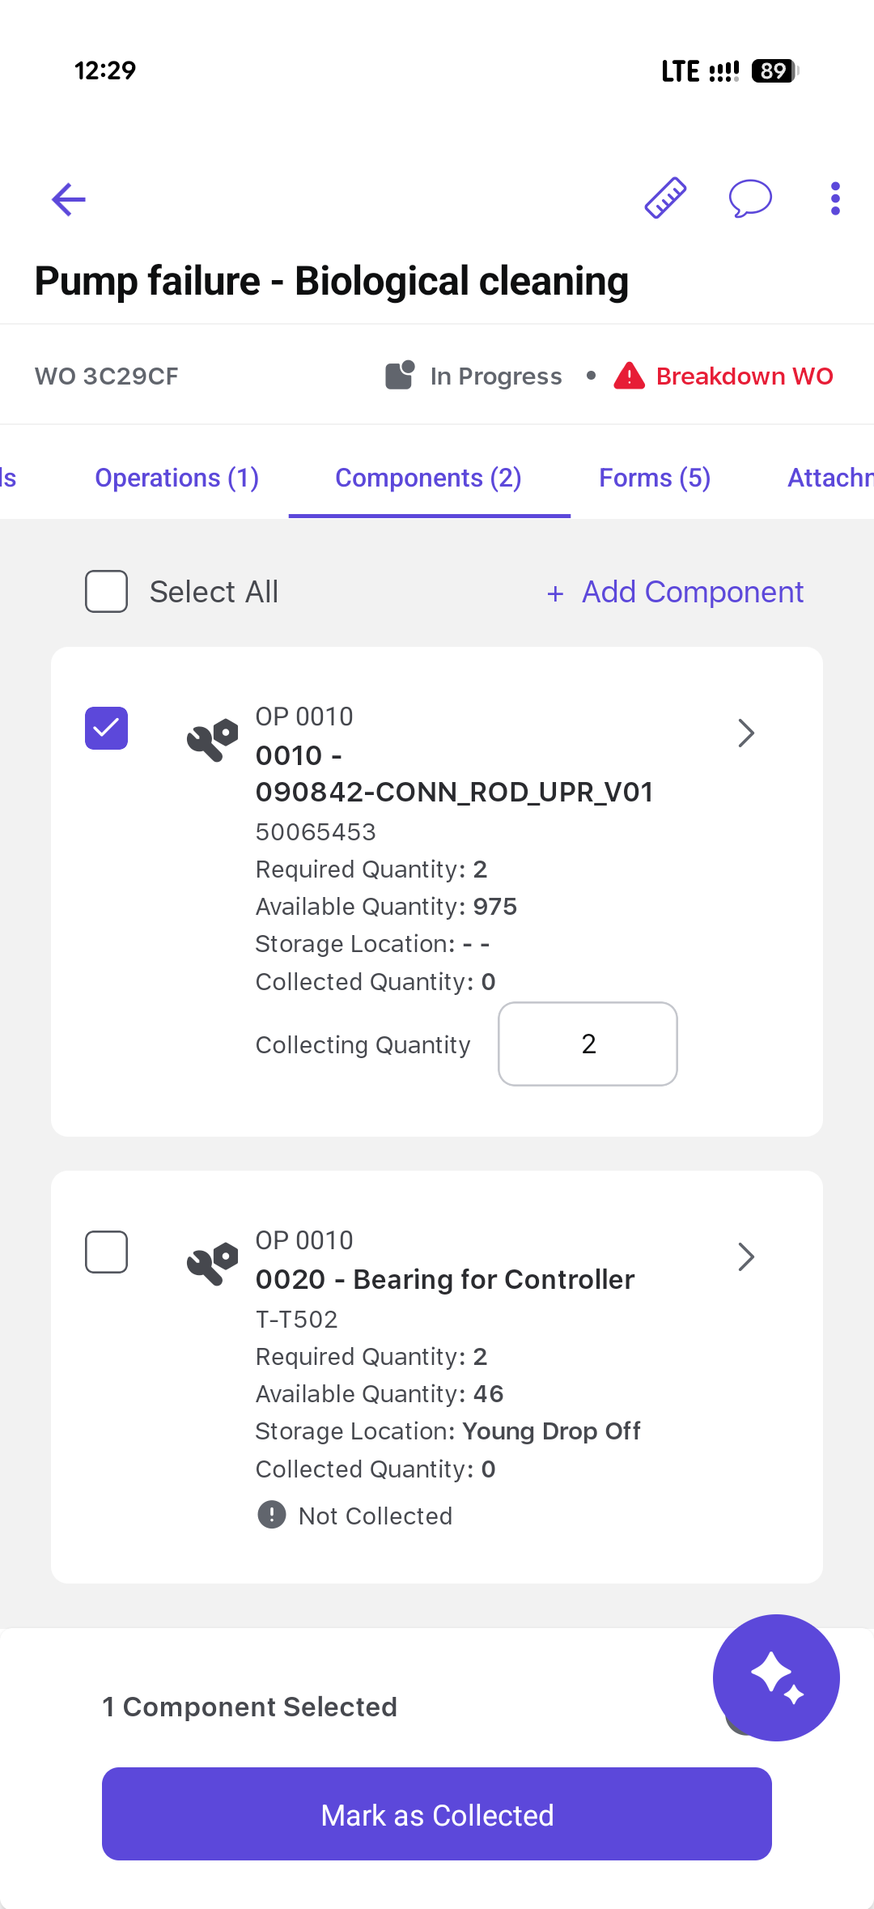Open the three-dot overflow menu
Viewport: 874px width, 1909px height.
tap(835, 198)
